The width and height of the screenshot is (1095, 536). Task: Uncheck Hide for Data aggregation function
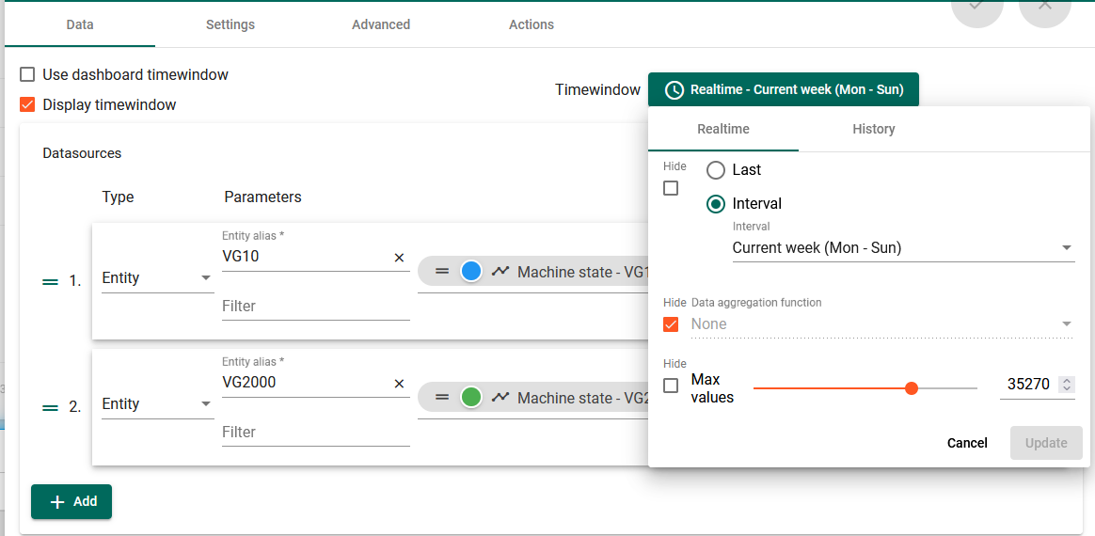(671, 324)
